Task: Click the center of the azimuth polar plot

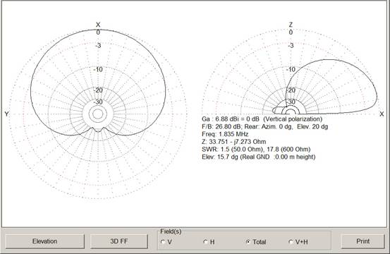Action: tap(98, 114)
